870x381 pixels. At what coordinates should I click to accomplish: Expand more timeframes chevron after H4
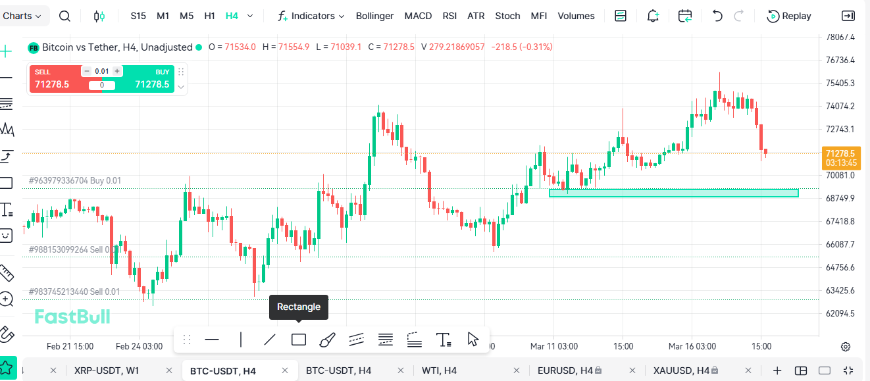[250, 16]
